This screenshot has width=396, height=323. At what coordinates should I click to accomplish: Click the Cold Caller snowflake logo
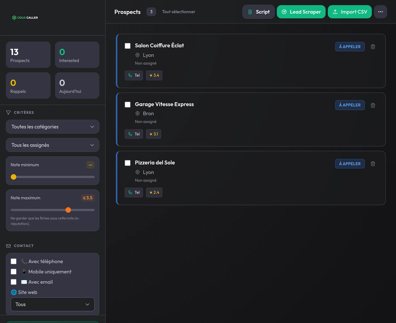coord(14,18)
